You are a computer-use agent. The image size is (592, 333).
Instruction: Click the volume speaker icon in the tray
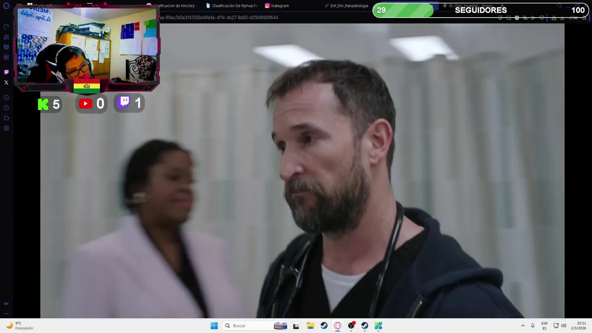[563, 326]
